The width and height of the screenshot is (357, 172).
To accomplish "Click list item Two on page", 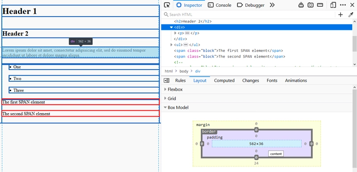I will click(17, 79).
